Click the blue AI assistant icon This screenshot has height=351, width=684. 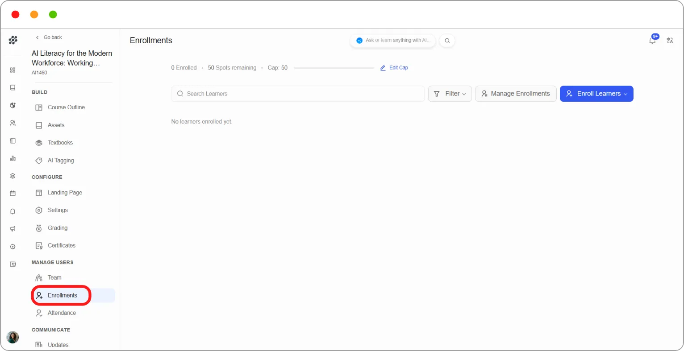[x=359, y=41]
